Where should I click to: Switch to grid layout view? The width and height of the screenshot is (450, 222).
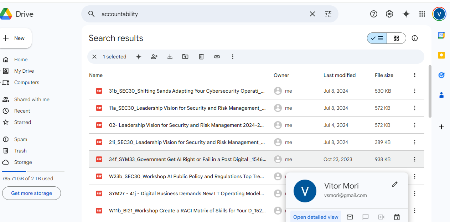point(396,38)
